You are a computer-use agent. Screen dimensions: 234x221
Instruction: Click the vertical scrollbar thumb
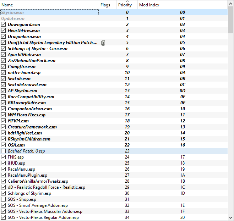pos(231,20)
